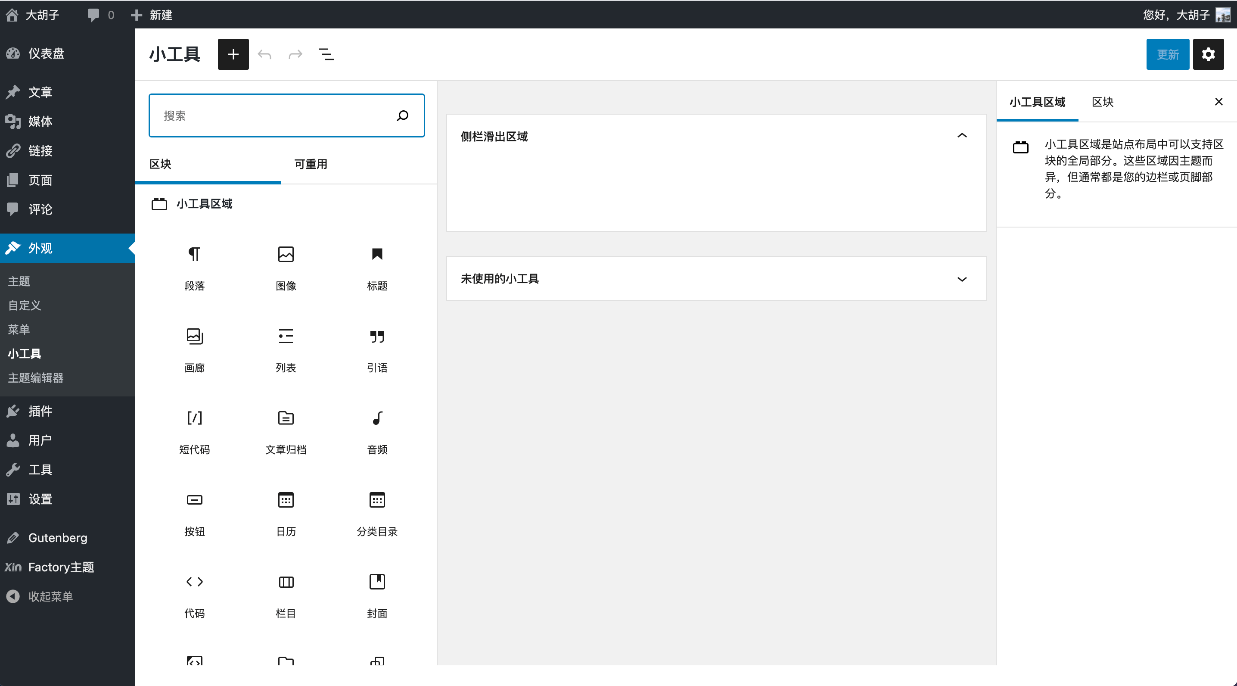Click the undo arrow button
Viewport: 1237px width, 686px height.
coord(264,54)
